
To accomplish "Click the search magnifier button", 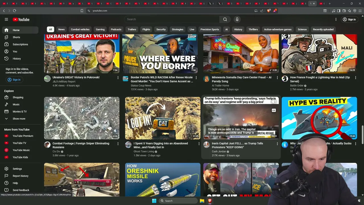I will pos(225,19).
